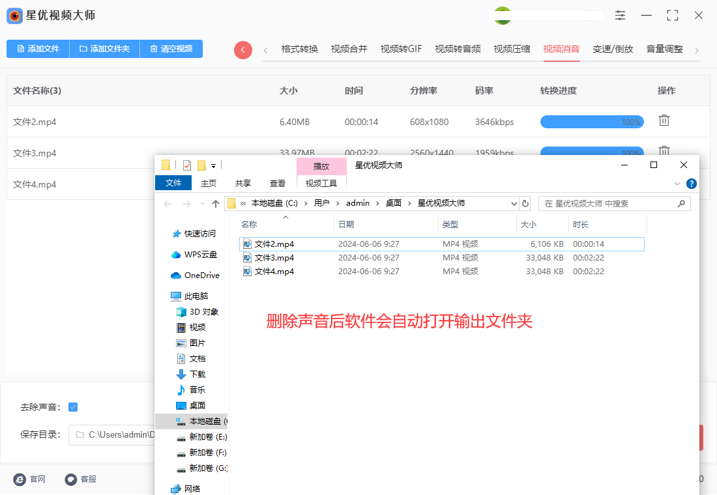Viewport: 717px width, 495px height.
Task: Click the Explorer refresh button
Action: (x=525, y=203)
